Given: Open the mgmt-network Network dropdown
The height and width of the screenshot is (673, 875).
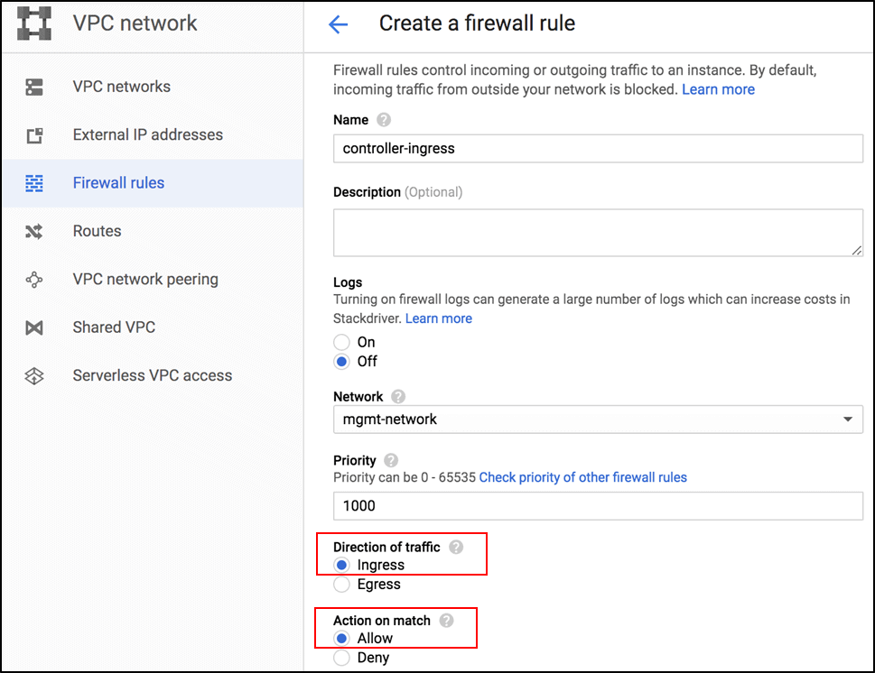Looking at the screenshot, I should pyautogui.click(x=849, y=419).
